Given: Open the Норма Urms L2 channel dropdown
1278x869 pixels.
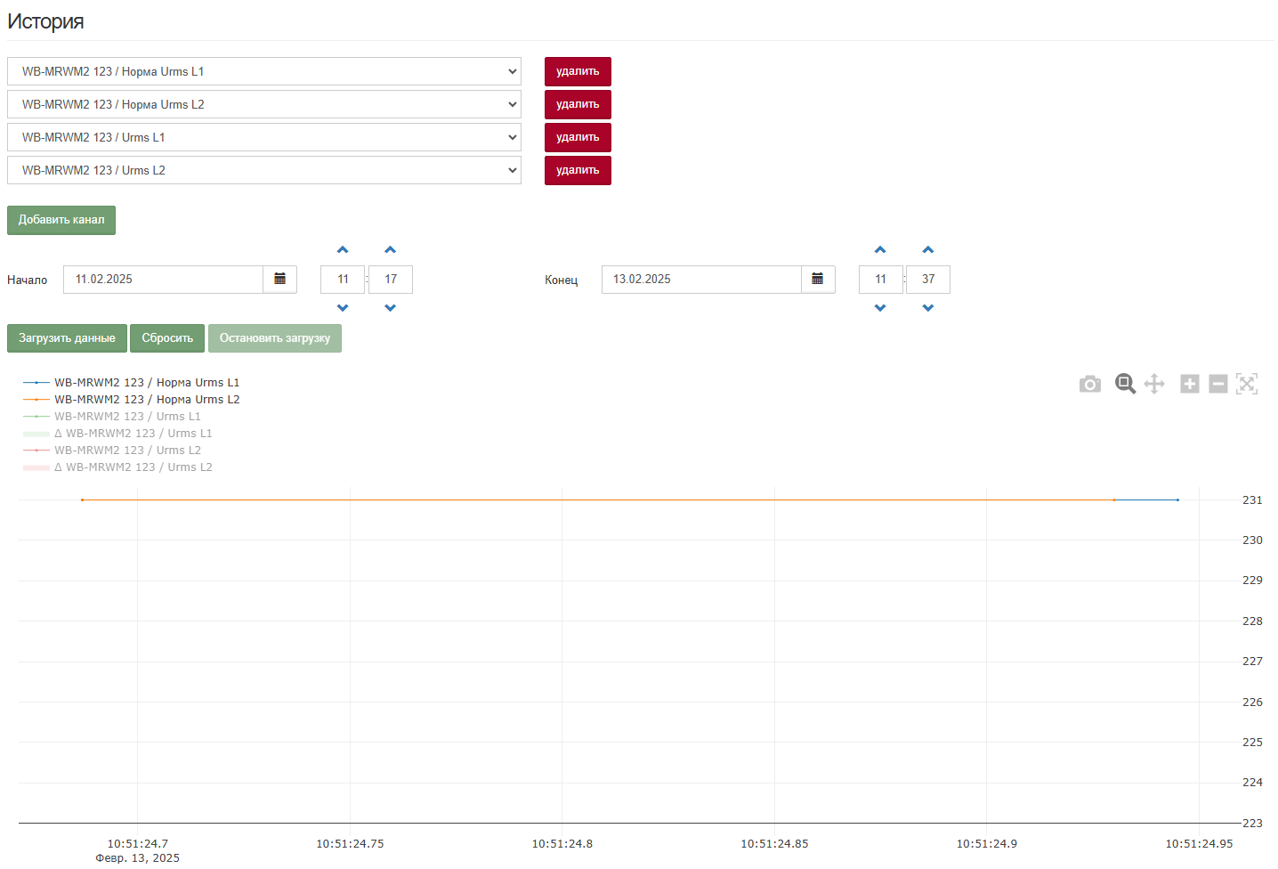Looking at the screenshot, I should (264, 104).
